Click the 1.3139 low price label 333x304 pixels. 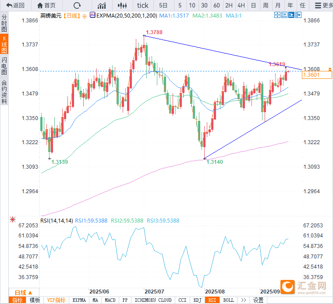click(60, 162)
